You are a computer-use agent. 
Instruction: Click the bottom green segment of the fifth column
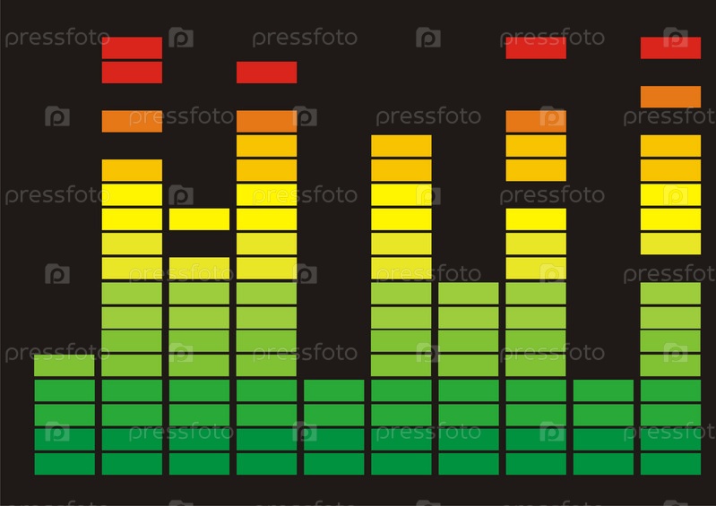click(x=333, y=463)
